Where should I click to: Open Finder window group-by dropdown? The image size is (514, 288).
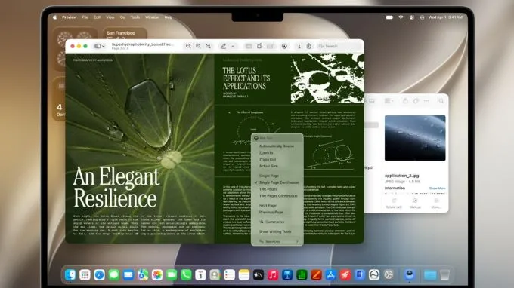point(389,101)
